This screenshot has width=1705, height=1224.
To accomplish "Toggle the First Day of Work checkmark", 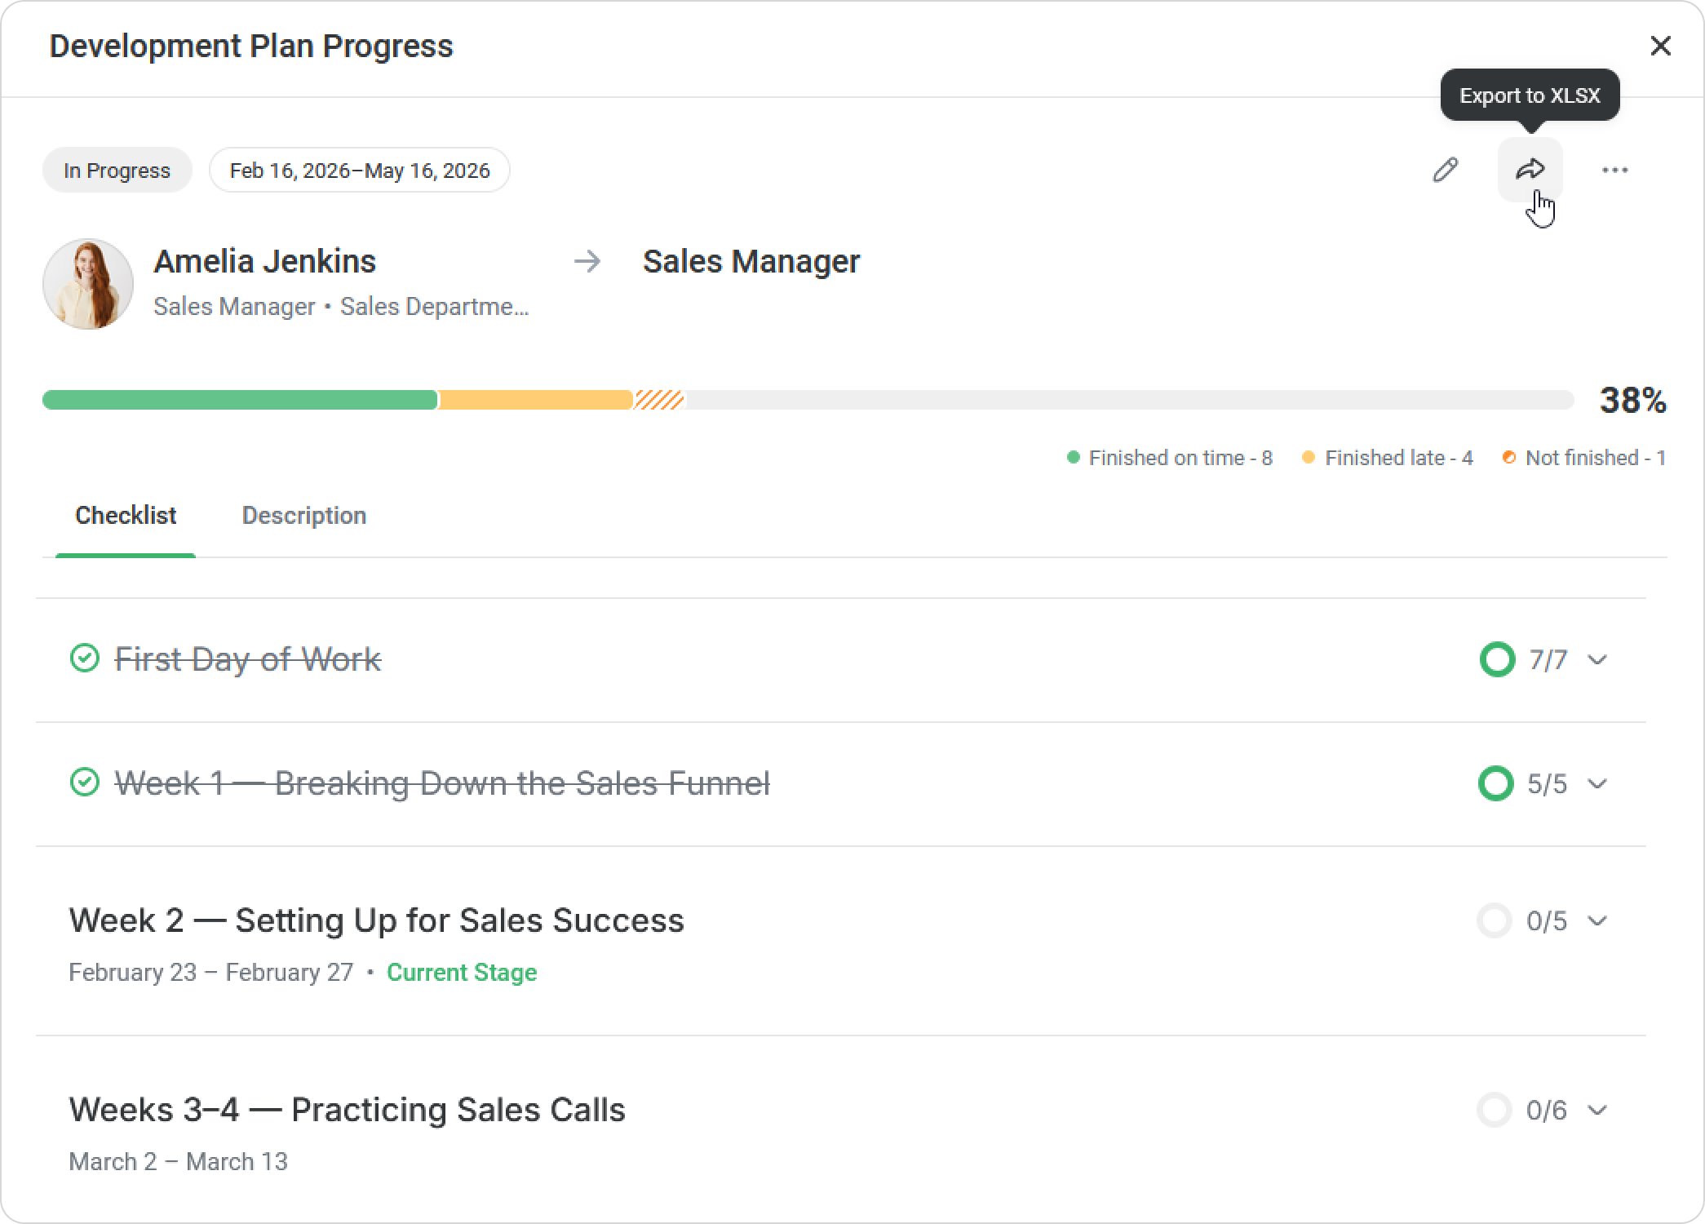I will click(84, 658).
